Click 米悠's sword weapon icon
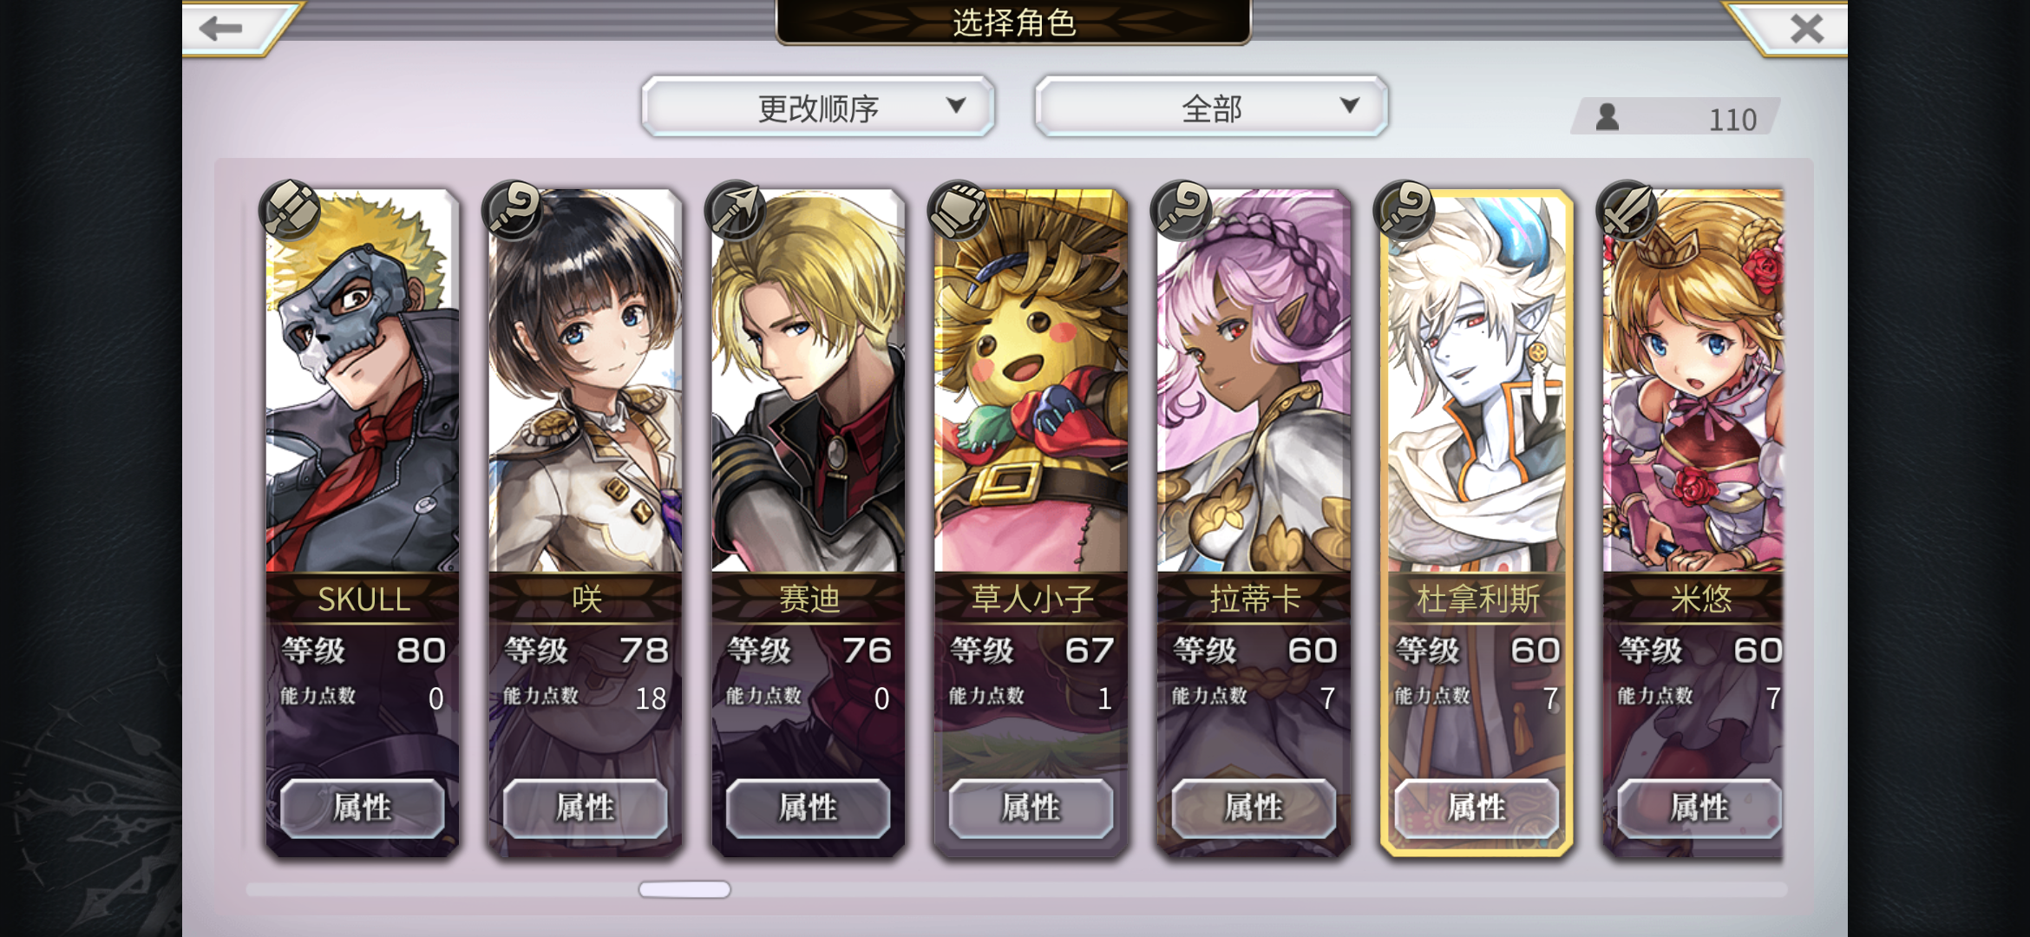2030x937 pixels. 1627,210
